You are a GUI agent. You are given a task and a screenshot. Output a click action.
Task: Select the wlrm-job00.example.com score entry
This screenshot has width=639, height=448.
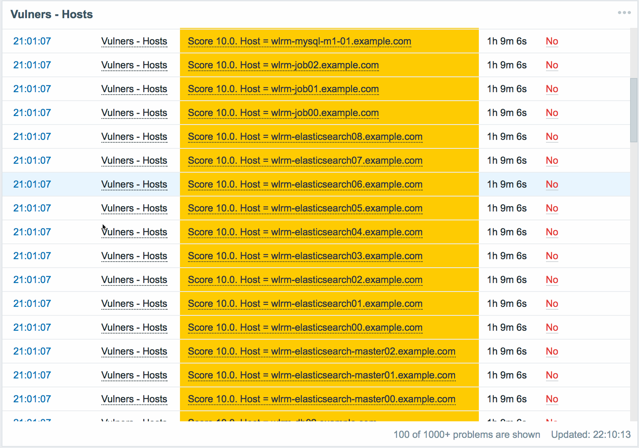coord(283,113)
